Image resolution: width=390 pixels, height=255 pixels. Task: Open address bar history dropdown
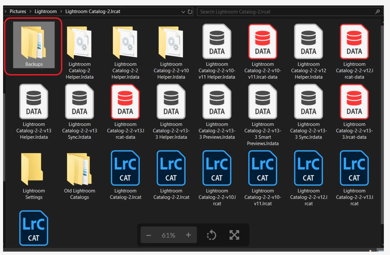[x=183, y=12]
